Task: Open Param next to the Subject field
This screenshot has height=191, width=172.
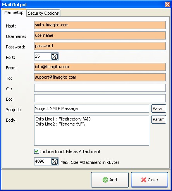Action: tap(159, 108)
